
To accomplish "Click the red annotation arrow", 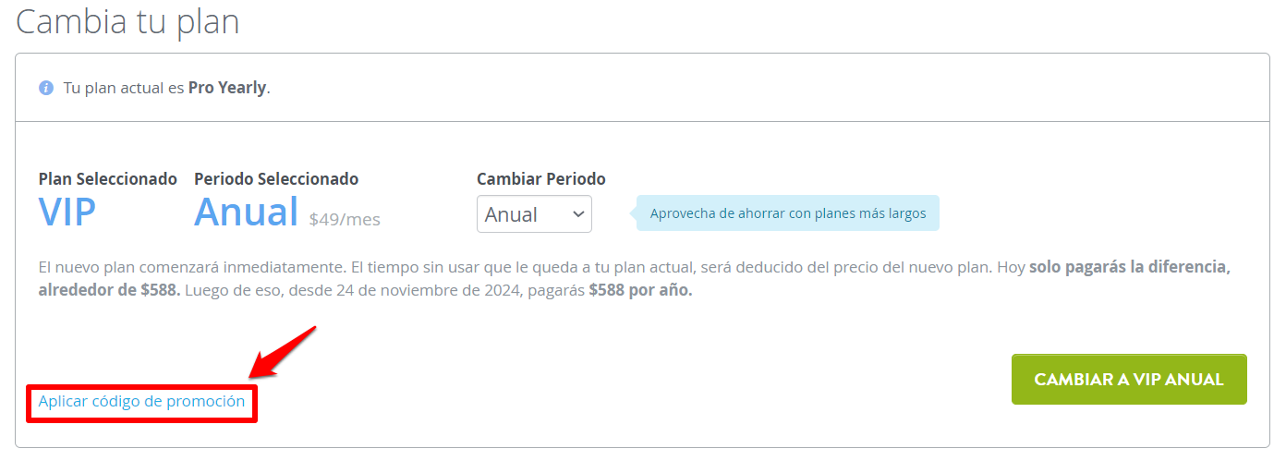I will pos(282,352).
